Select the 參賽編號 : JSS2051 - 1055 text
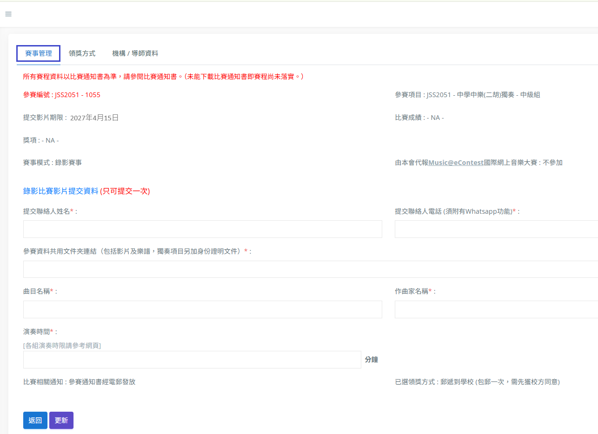598x434 pixels. 62,95
